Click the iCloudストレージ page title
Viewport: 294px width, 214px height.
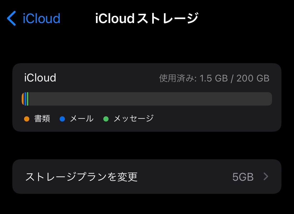(147, 19)
